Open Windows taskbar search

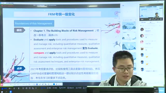pyautogui.click(x=6, y=92)
